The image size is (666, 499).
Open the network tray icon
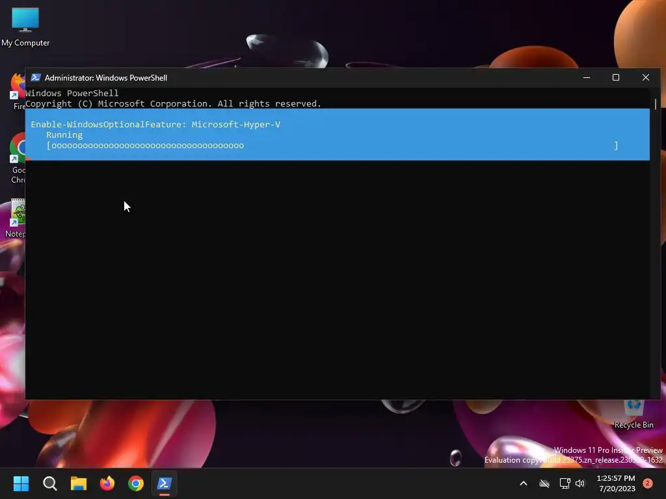click(x=565, y=483)
